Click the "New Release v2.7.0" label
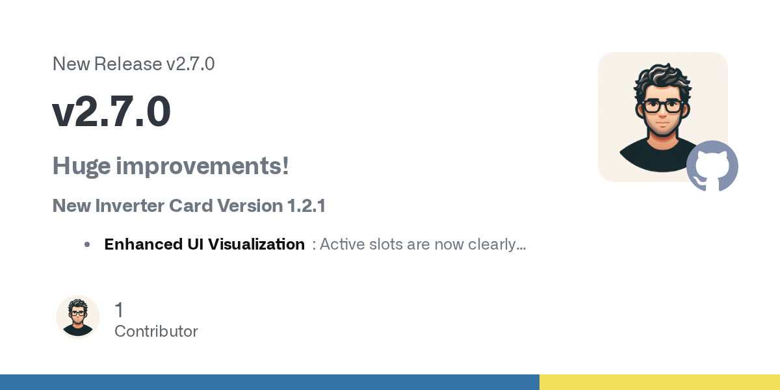Image resolution: width=780 pixels, height=390 pixels. click(133, 64)
